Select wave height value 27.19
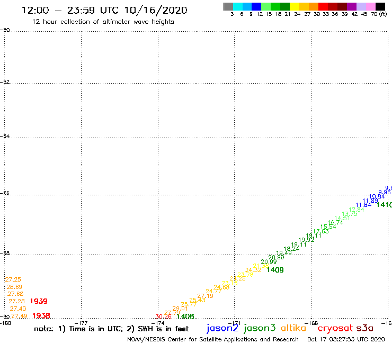392x344 pixels. click(205, 296)
